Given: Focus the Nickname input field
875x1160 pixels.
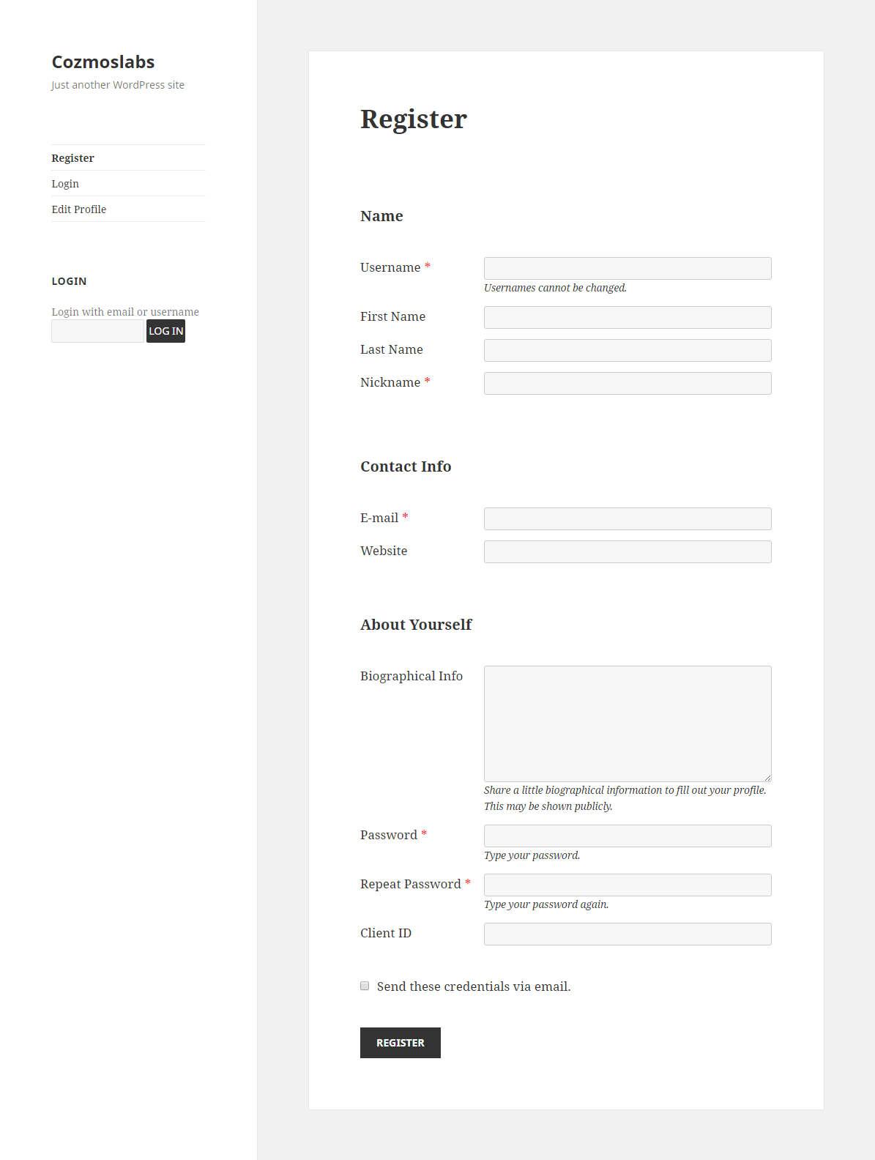Looking at the screenshot, I should (x=628, y=383).
